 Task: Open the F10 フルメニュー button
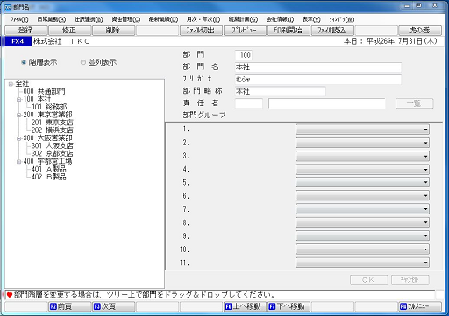(420, 306)
